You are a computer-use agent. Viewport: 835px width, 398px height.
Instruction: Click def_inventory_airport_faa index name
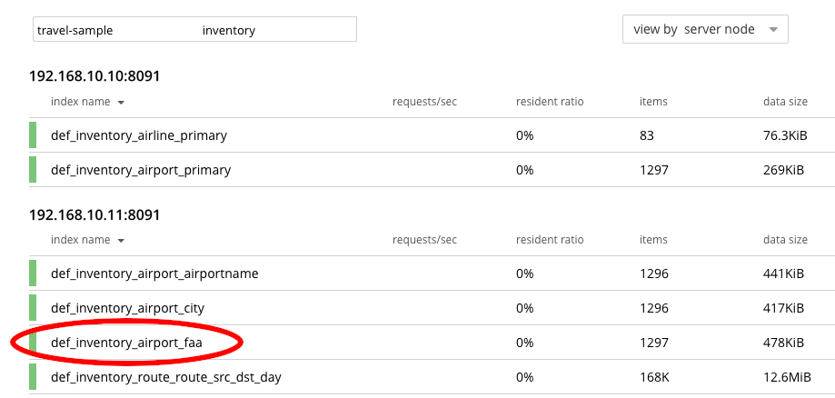126,343
